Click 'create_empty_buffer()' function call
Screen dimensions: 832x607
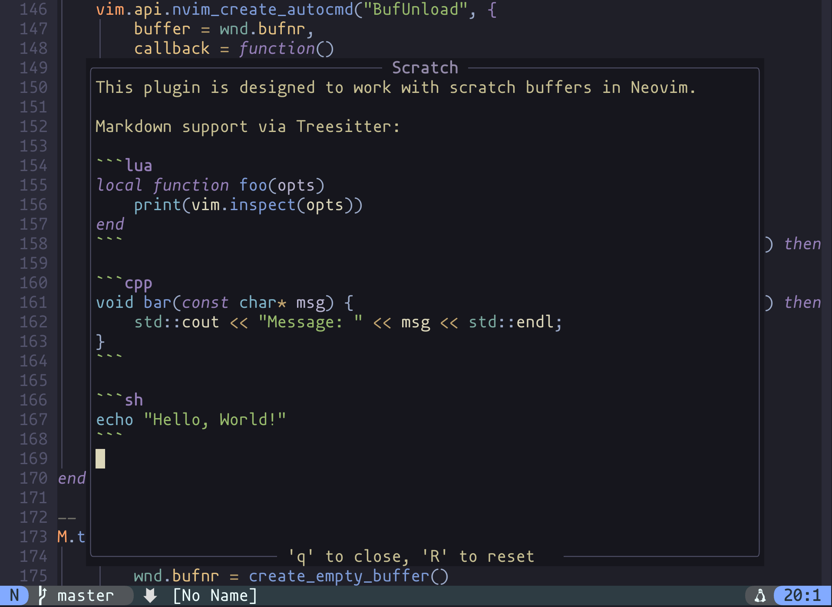tap(348, 576)
